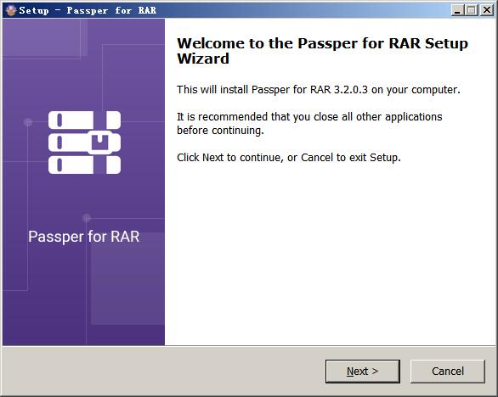Click the circle node above Passper for RAR label
Image resolution: width=498 pixels, height=397 pixels.
point(87,218)
